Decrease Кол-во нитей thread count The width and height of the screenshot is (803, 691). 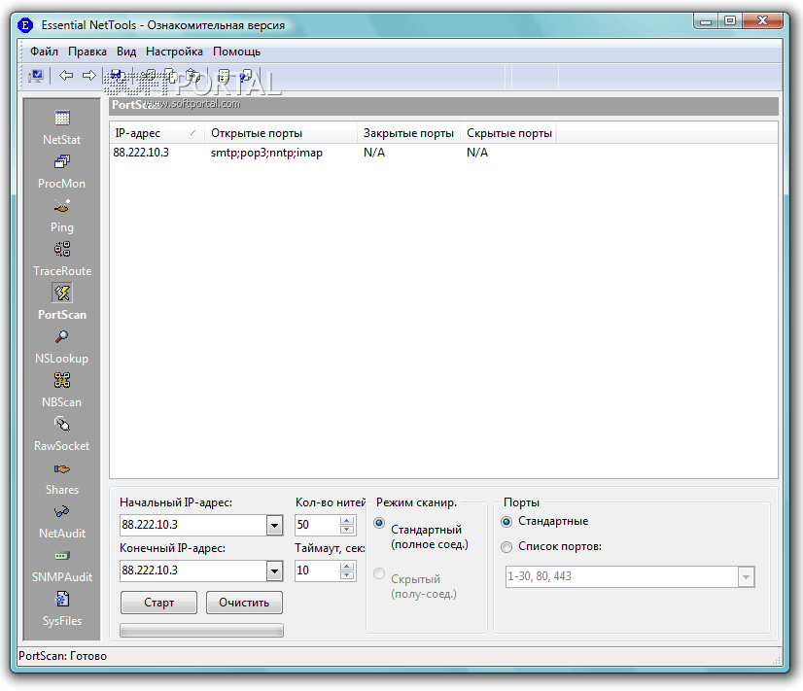pos(347,530)
